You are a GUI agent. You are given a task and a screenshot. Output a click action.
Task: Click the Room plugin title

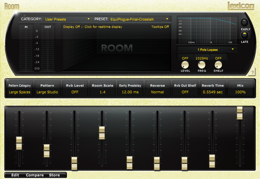12,7
